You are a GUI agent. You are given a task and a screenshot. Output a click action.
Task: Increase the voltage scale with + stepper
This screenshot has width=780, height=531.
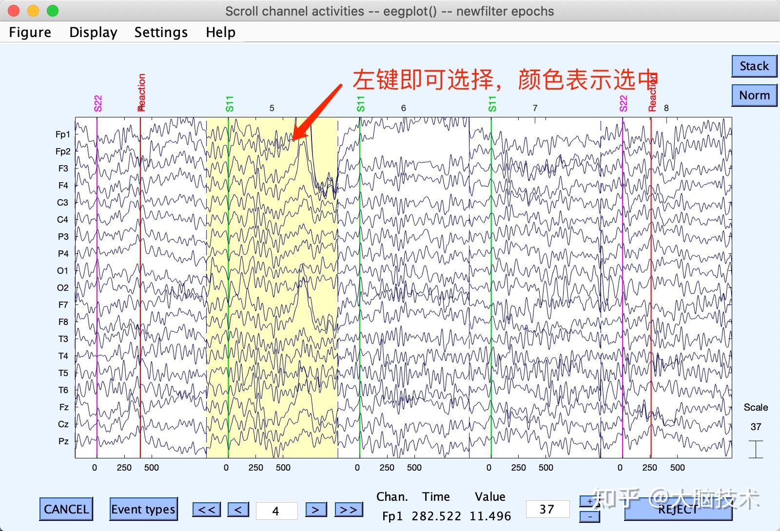(x=589, y=500)
